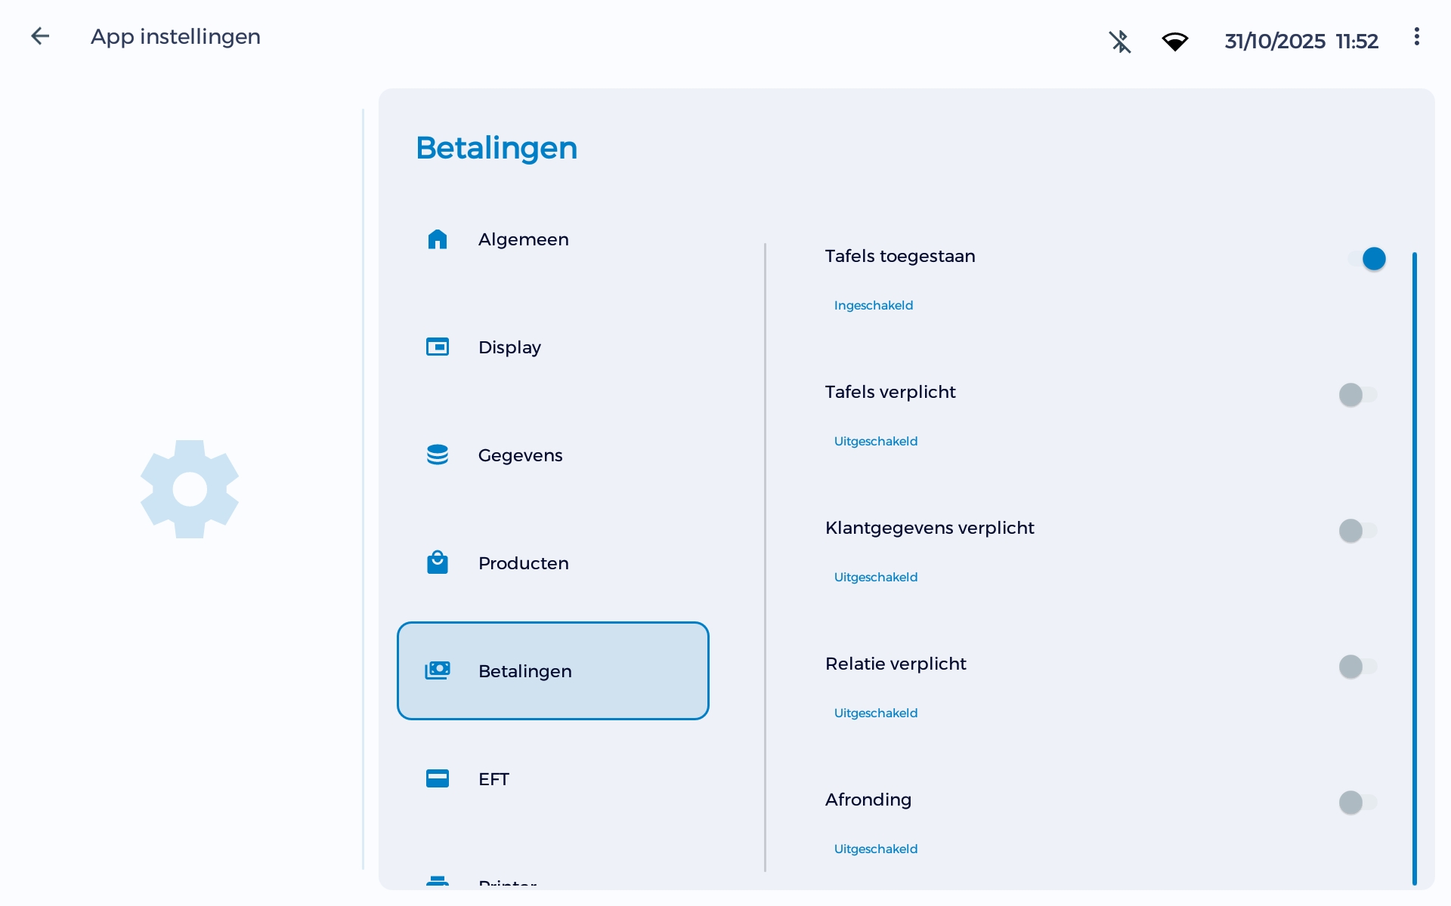The image size is (1451, 906).
Task: Click the date and time display
Action: click(1301, 42)
